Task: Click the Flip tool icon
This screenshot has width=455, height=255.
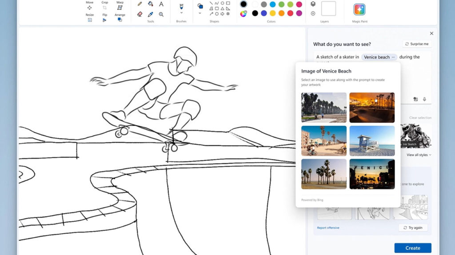Action: [x=104, y=20]
